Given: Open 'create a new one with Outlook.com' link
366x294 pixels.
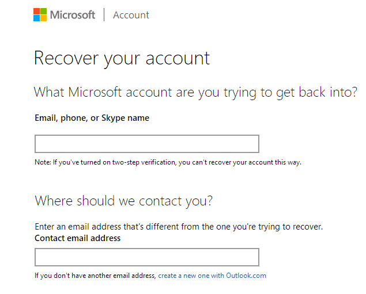Looking at the screenshot, I should click(212, 276).
